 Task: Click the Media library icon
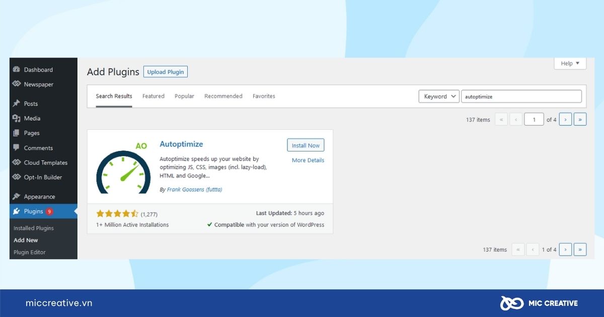point(16,118)
